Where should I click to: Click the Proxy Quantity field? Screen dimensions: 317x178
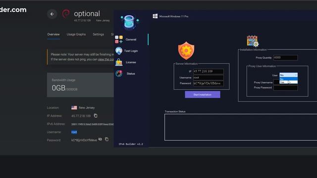[x=285, y=57]
